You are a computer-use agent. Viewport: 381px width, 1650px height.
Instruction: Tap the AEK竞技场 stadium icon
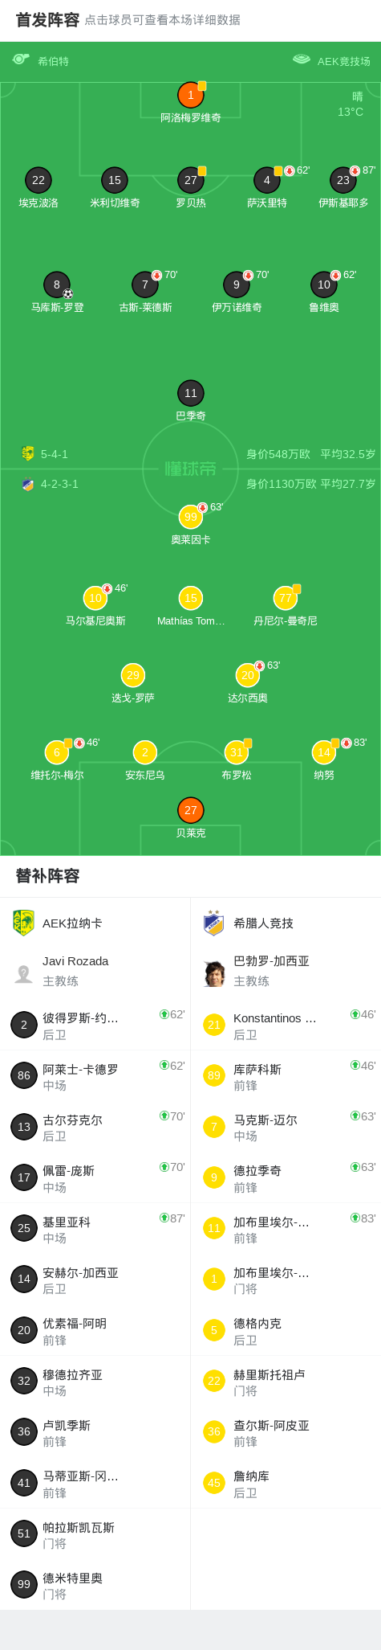pos(302,59)
